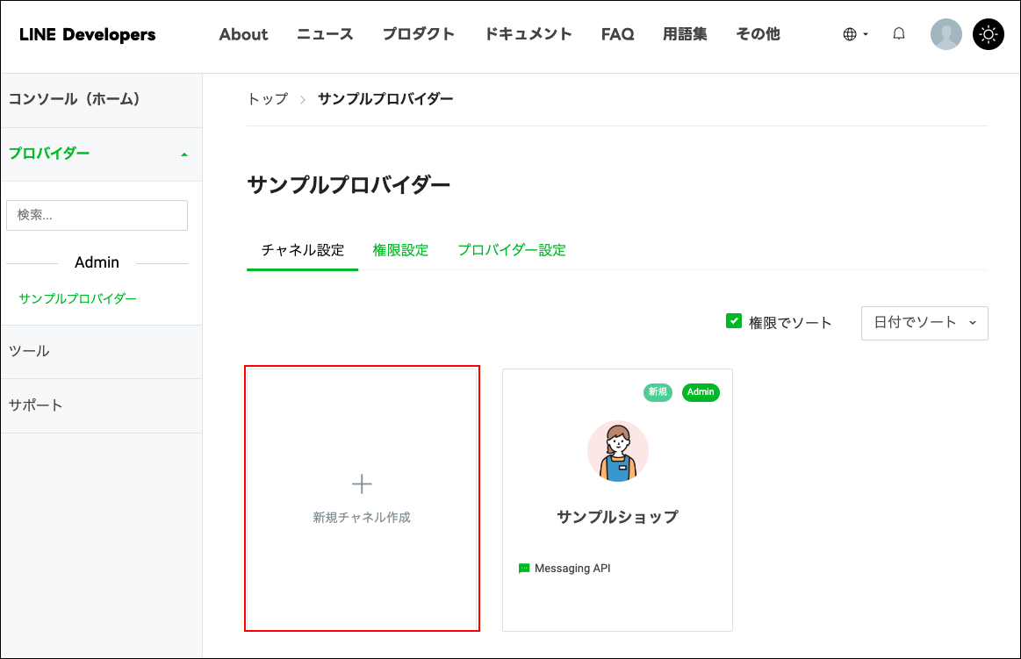Toggle 権限でソート checkbox
Viewport: 1021px width, 659px height.
point(734,321)
